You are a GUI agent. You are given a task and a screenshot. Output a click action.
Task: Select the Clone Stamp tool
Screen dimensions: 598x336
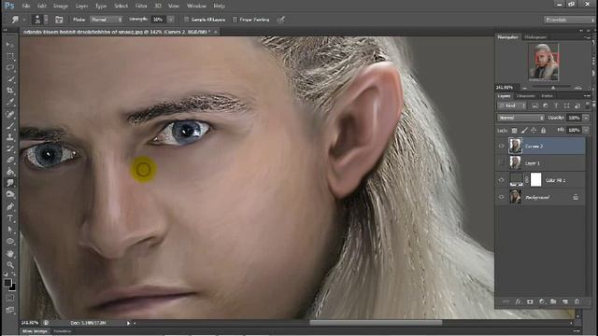(10, 137)
